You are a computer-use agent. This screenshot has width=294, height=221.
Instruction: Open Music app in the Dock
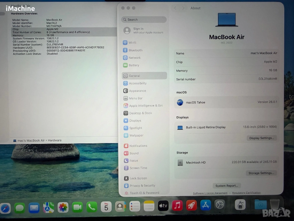point(177,205)
